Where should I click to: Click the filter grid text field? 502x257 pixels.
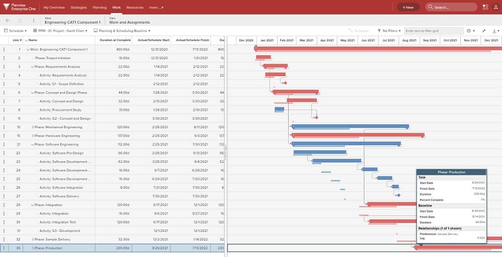(x=434, y=31)
